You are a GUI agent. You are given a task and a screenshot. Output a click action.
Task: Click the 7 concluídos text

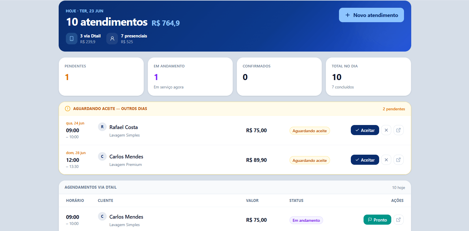coord(342,87)
